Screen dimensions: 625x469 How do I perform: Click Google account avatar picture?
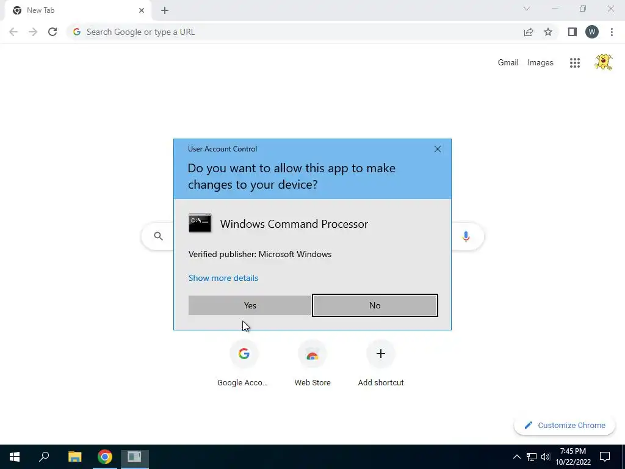[604, 62]
